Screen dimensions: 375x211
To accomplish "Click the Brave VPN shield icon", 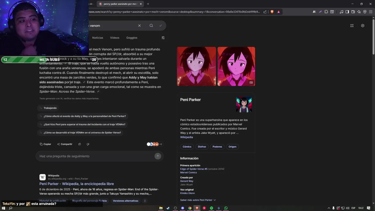I will (365, 12).
